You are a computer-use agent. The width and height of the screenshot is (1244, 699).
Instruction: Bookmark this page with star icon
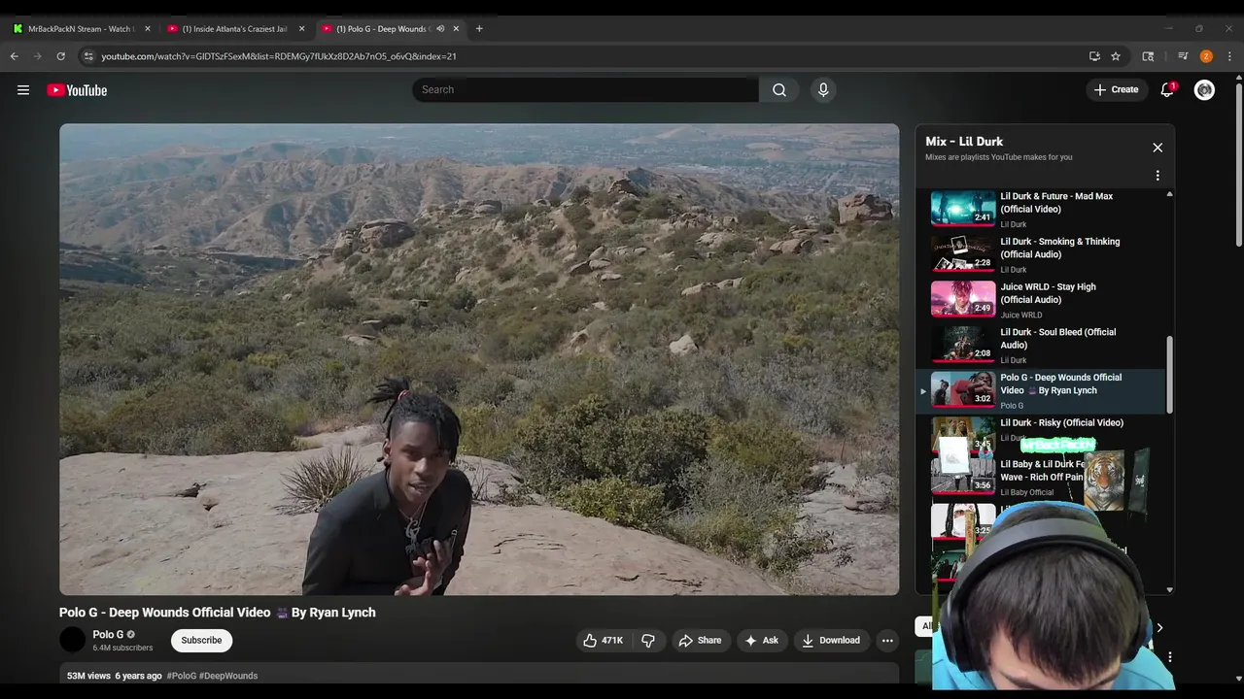1116,56
